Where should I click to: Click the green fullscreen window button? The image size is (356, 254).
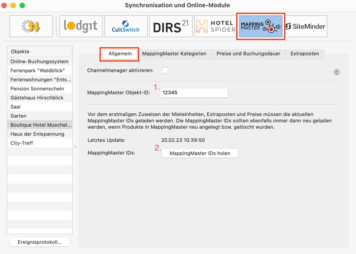22,5
